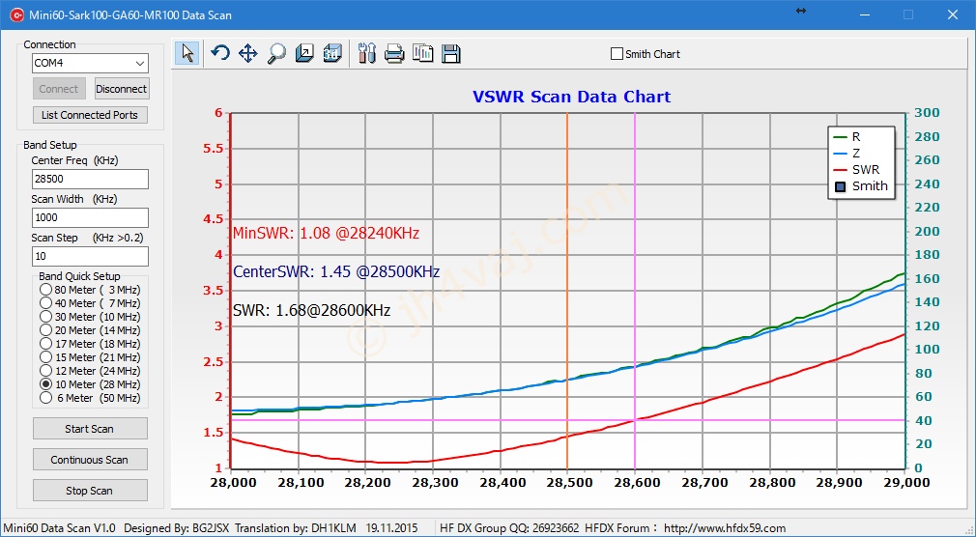Image resolution: width=976 pixels, height=537 pixels.
Task: Click Translation by: DH1KLM status text
Action: coord(295,528)
